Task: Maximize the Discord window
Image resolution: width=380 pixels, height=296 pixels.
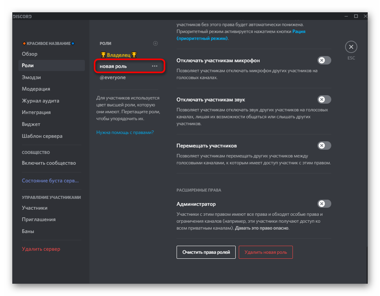Action: point(356,16)
